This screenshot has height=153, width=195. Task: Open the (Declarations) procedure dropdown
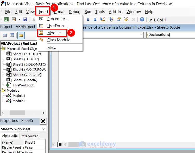tap(171, 34)
